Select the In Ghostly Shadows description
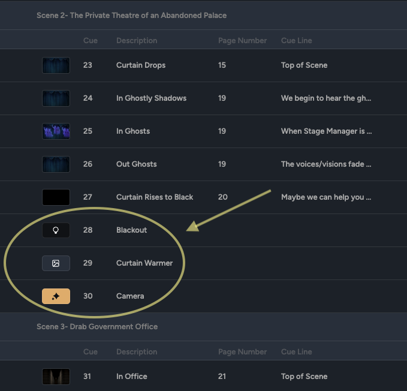 pyautogui.click(x=151, y=98)
